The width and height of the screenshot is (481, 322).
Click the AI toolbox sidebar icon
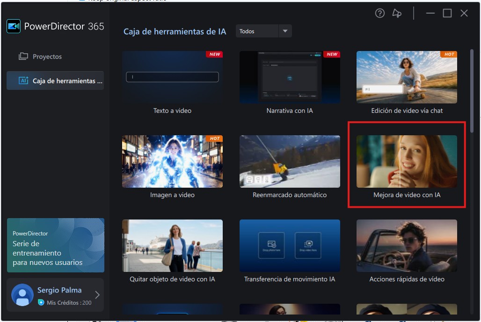coord(23,80)
